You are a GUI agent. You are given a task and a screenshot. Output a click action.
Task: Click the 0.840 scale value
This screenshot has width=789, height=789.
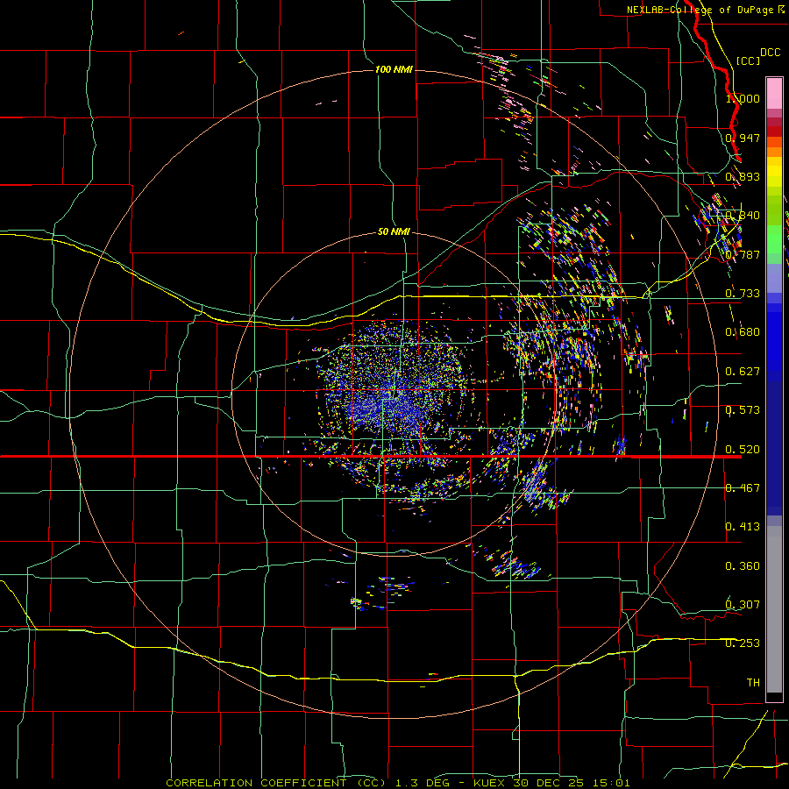tap(743, 216)
